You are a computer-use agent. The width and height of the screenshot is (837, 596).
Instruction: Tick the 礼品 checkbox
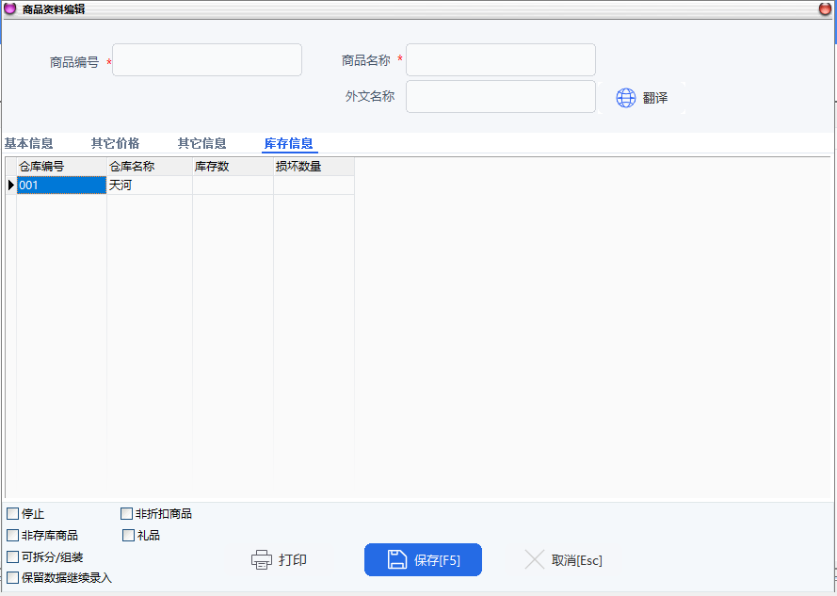[129, 536]
